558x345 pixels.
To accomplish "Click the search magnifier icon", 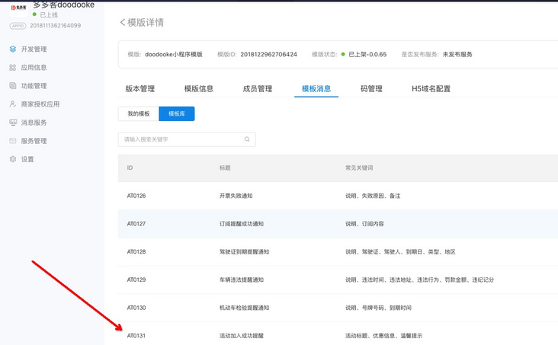I will pyautogui.click(x=247, y=139).
